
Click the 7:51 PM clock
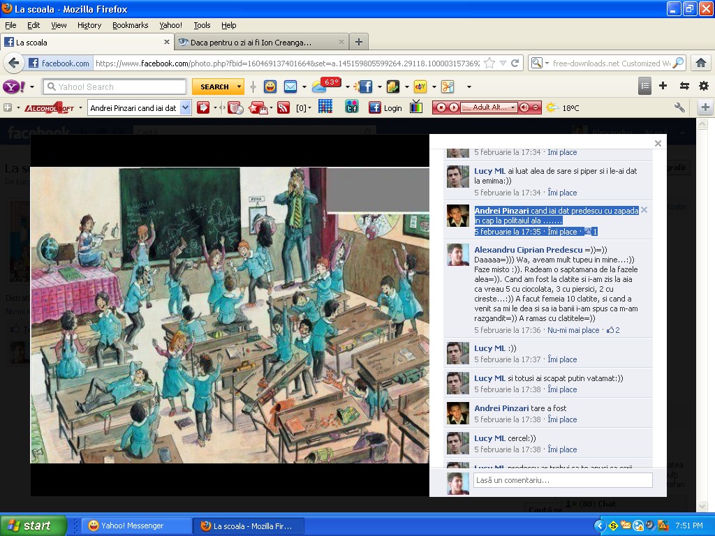pos(689,526)
